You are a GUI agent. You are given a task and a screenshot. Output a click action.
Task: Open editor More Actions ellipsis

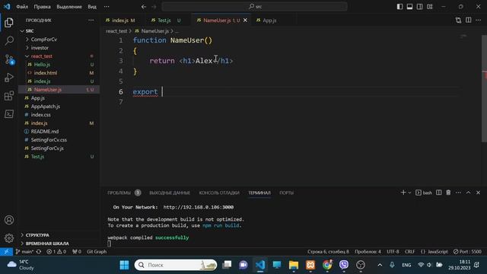pos(479,21)
